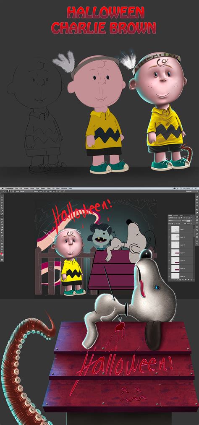Click the delete layer trash icon
Image resolution: width=199 pixels, height=425 pixels.
[191, 280]
